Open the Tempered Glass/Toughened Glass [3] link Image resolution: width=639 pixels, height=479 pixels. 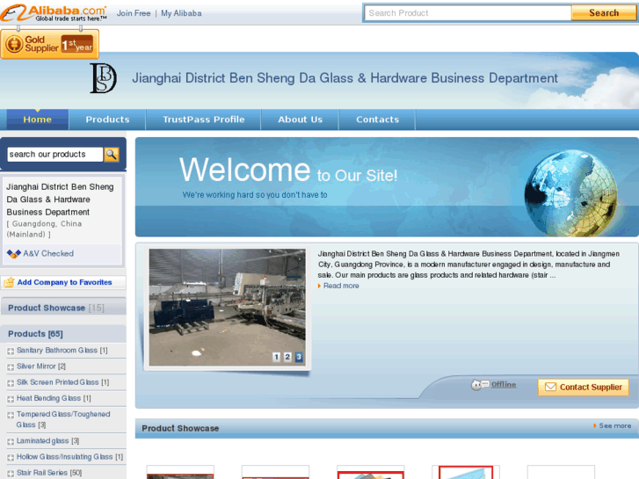pos(63,419)
